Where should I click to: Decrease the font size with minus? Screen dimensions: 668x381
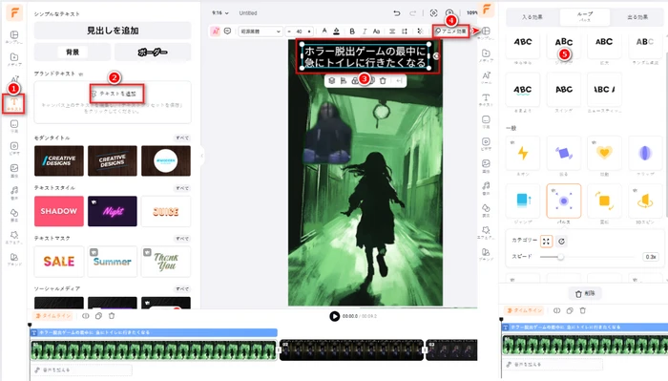tap(289, 32)
